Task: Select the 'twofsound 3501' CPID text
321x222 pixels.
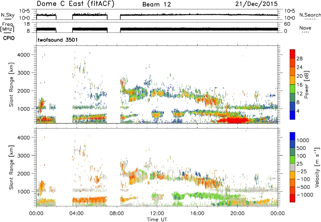Action: (x=57, y=40)
